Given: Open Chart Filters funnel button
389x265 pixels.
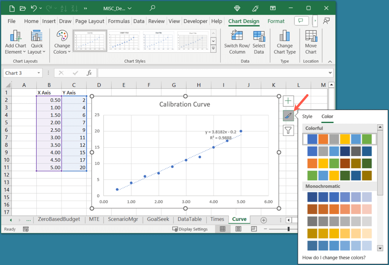Looking at the screenshot, I should click(288, 130).
